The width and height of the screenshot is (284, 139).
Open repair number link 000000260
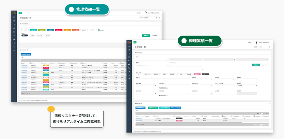[24, 65]
